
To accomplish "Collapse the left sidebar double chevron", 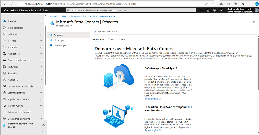I will 43,131.
